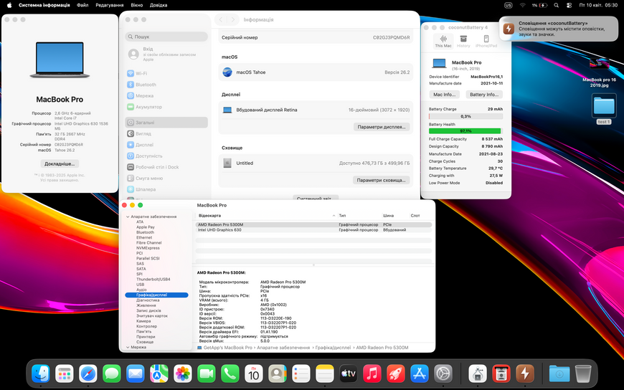624x390 pixels.
Task: Click the green Battery Health 97,1% bar
Action: click(465, 131)
